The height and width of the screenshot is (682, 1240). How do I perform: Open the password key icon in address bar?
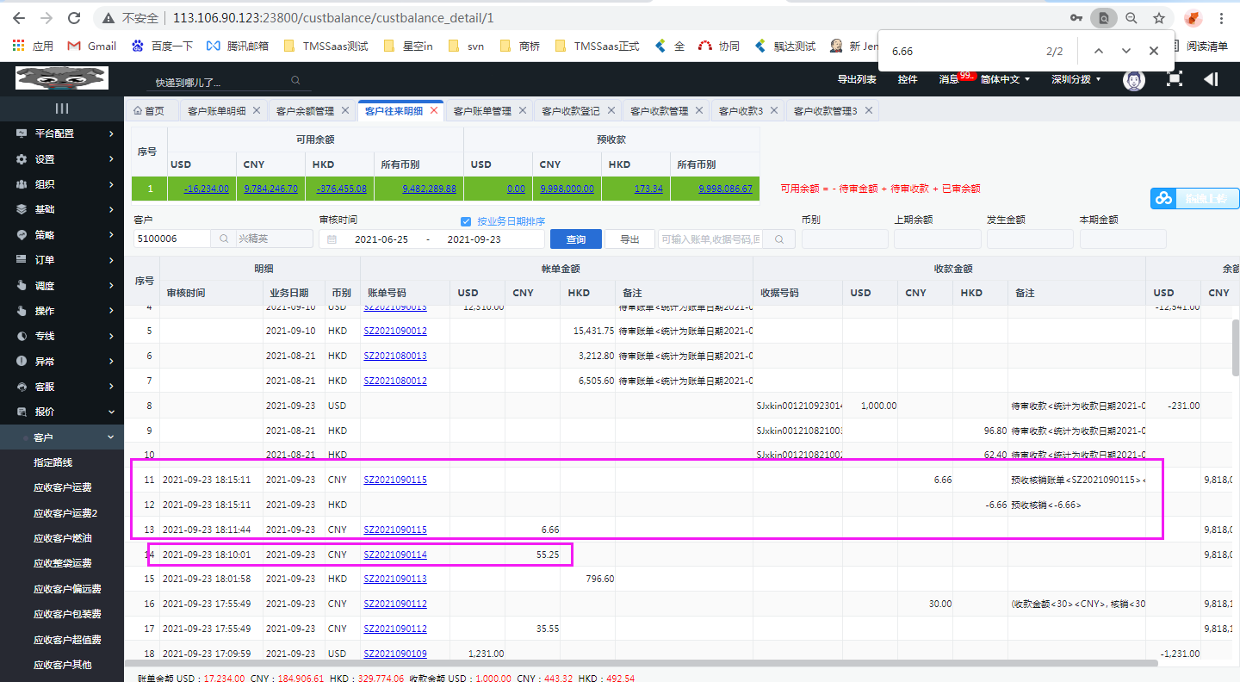[x=1076, y=17]
